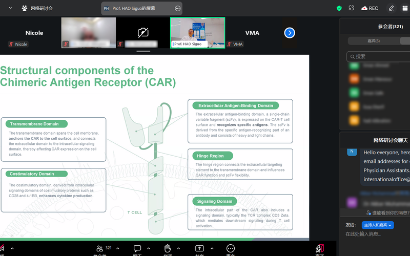Select Prof. HAO Siguo的屏幕 tab
This screenshot has width=410, height=256.
click(141, 8)
